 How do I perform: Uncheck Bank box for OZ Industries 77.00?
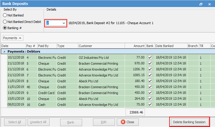[150, 57]
